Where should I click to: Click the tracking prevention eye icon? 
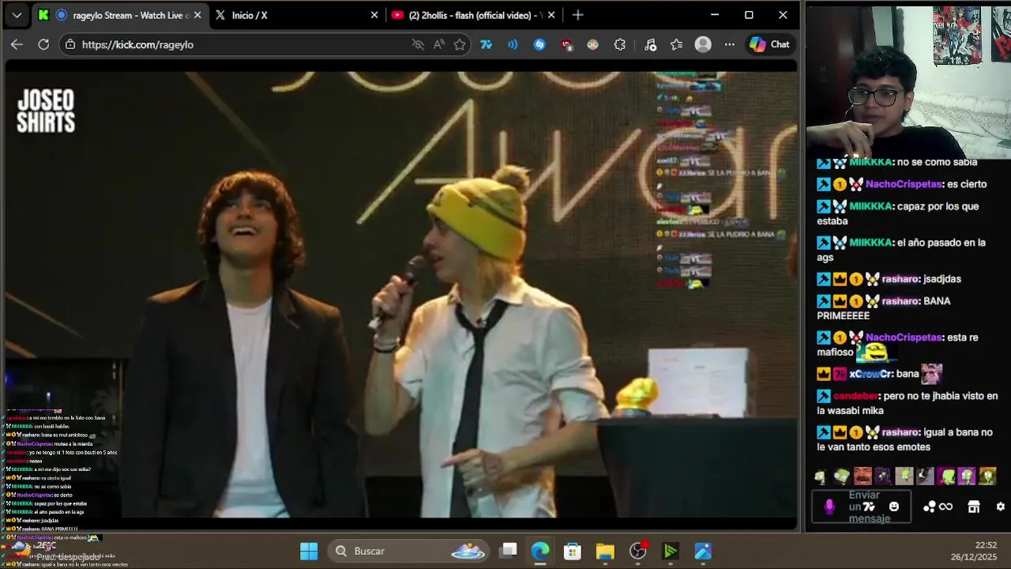418,44
